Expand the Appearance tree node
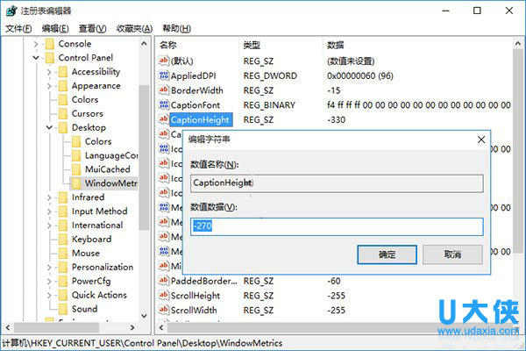Screen dimensions: 526x351 49,86
